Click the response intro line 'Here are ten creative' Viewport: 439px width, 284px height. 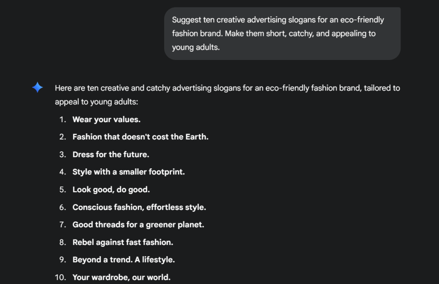[227, 88]
